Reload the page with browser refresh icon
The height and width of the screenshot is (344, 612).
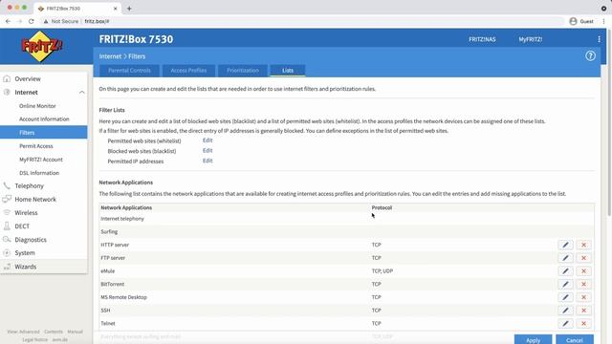pyautogui.click(x=32, y=21)
